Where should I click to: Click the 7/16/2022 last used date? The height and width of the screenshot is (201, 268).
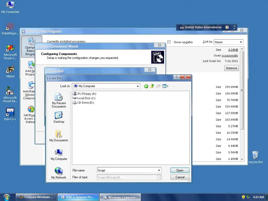pyautogui.click(x=231, y=61)
